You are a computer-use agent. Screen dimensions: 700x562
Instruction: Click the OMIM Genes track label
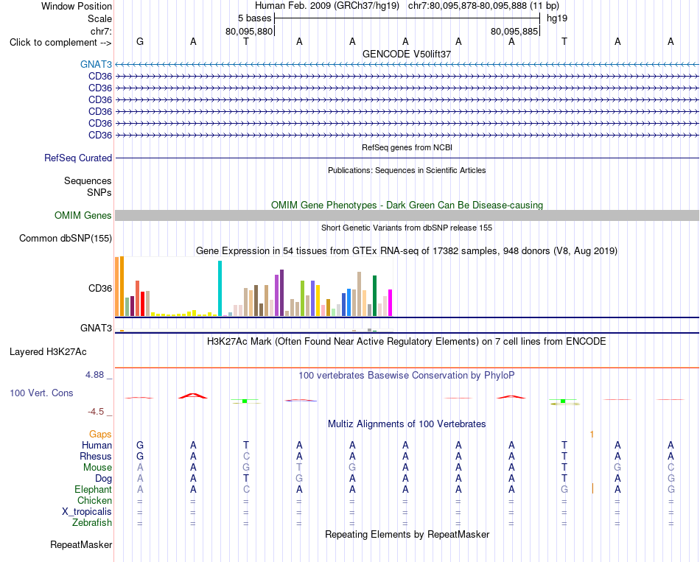click(x=83, y=215)
